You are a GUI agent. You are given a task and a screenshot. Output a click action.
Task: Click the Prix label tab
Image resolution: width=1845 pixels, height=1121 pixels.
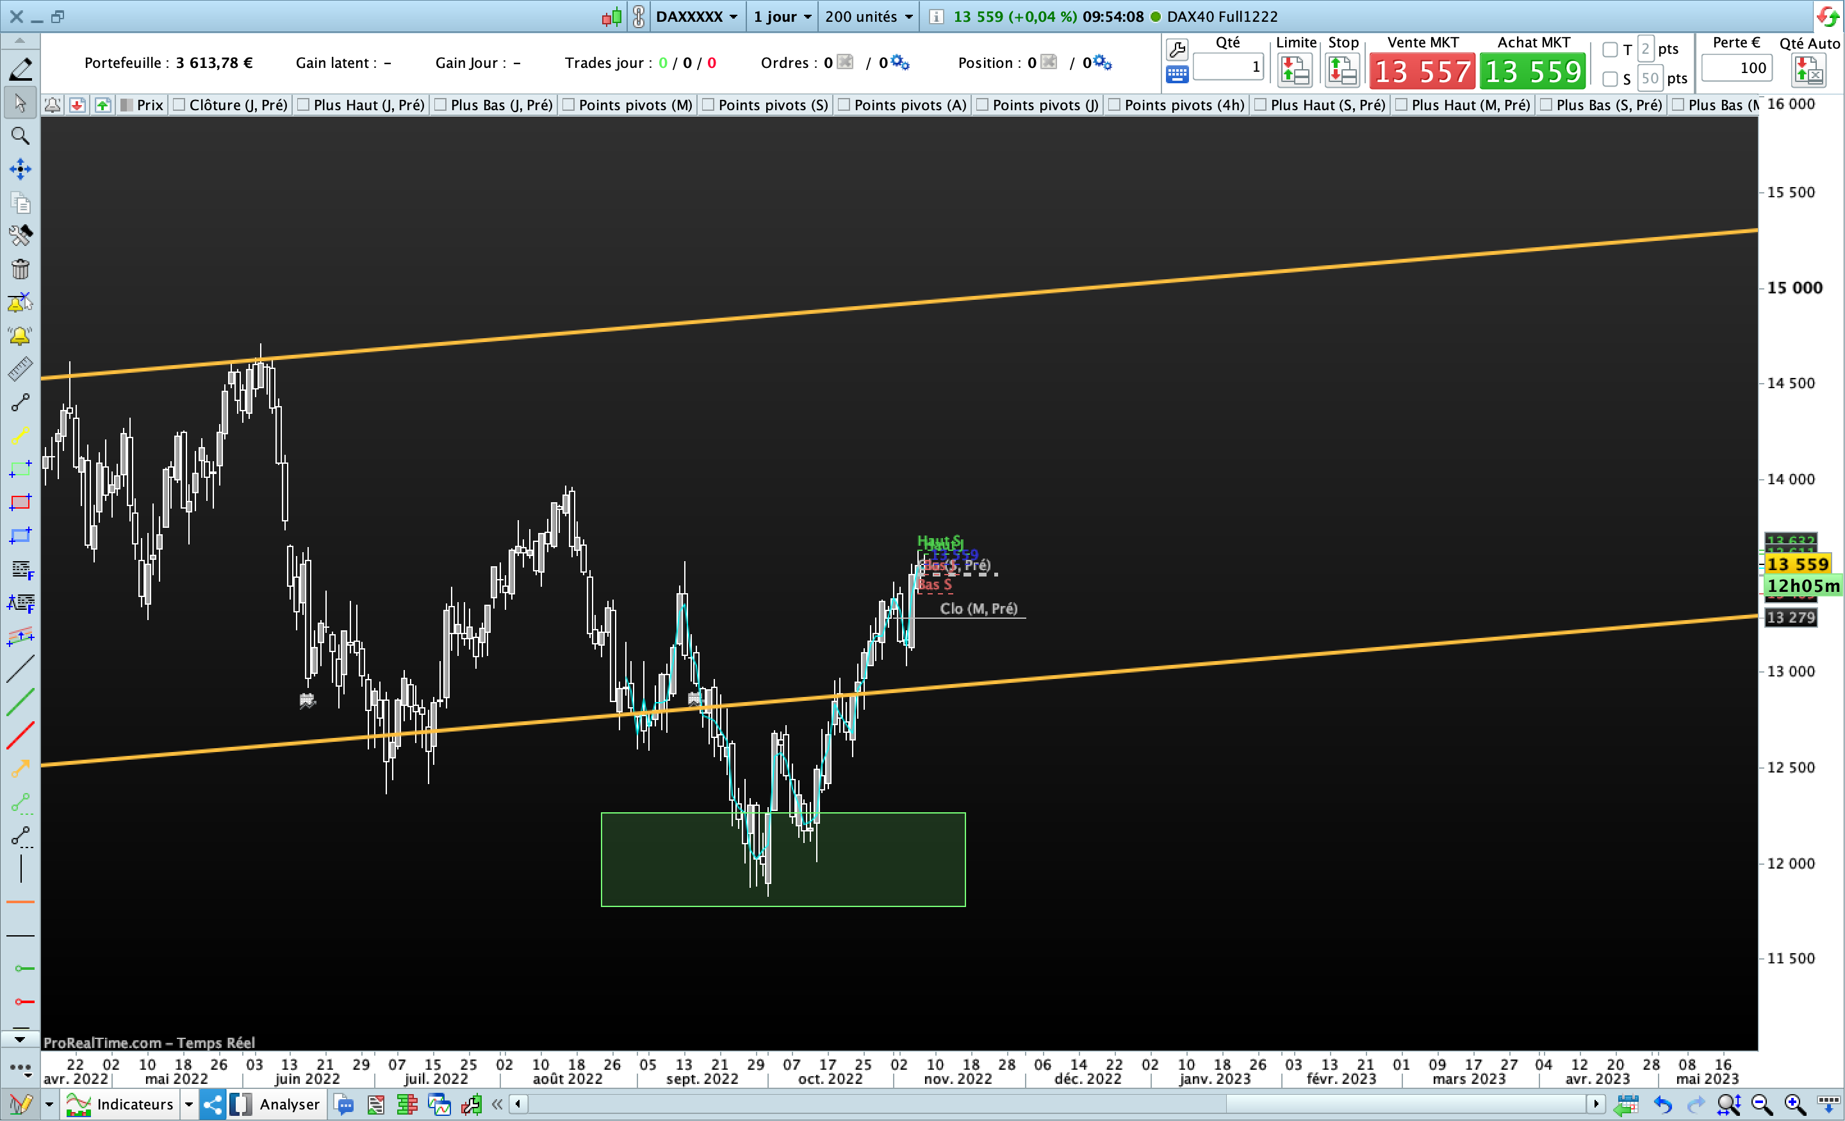(x=149, y=105)
